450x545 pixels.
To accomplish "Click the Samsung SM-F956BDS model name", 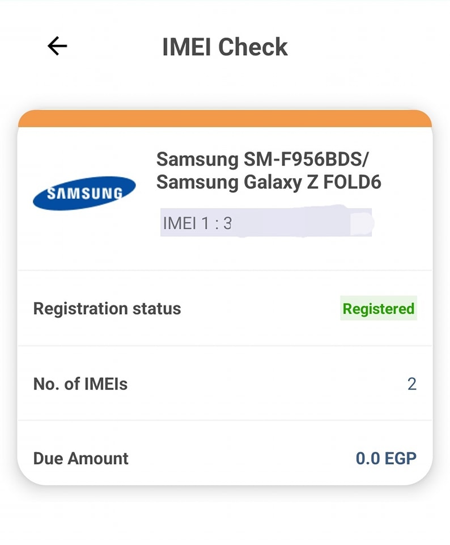I will point(262,160).
